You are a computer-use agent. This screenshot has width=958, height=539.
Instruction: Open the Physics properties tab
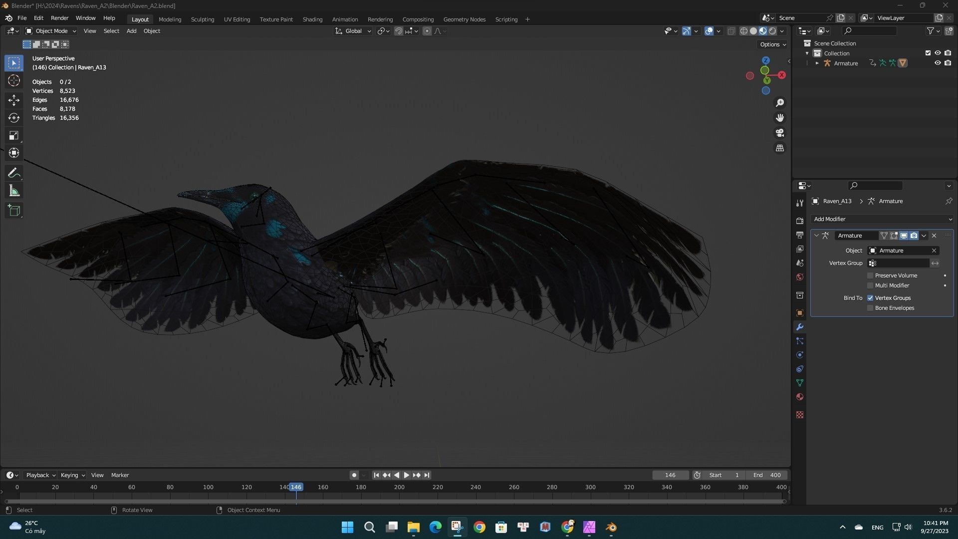click(x=800, y=355)
